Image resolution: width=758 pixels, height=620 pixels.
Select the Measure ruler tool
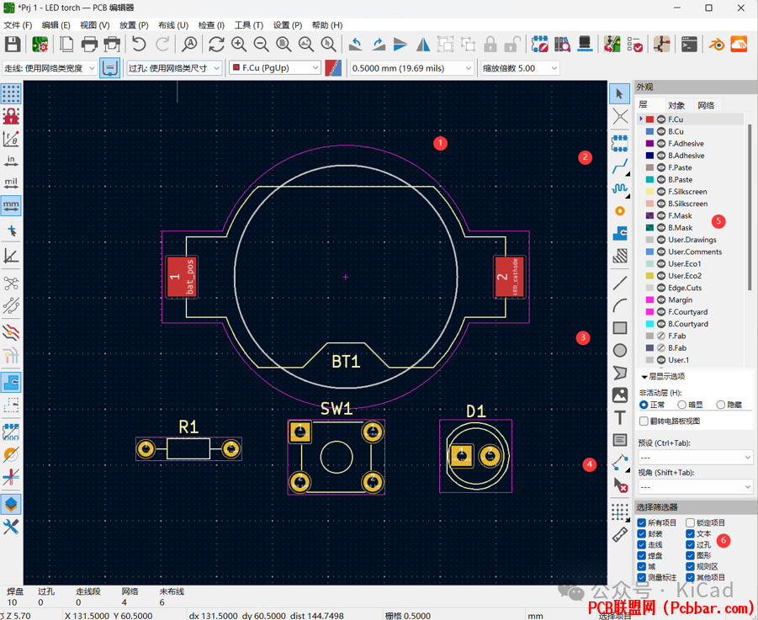(x=620, y=534)
